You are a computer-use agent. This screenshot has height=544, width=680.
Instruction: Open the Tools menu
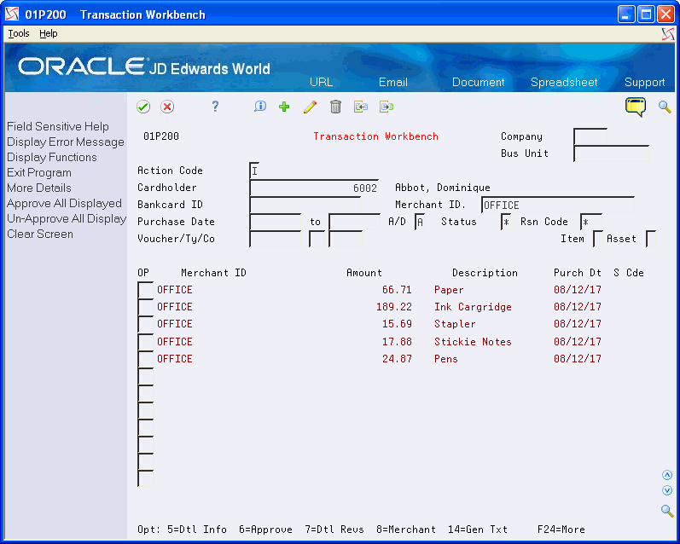pos(19,33)
